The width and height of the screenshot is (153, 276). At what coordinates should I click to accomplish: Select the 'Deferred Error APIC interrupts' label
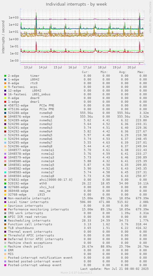(x=36, y=239)
